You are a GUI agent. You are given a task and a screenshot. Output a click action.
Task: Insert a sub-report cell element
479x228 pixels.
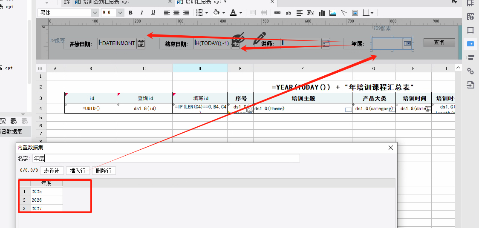click(x=355, y=13)
